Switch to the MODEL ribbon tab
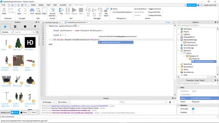The width and height of the screenshot is (219, 123). click(41, 5)
